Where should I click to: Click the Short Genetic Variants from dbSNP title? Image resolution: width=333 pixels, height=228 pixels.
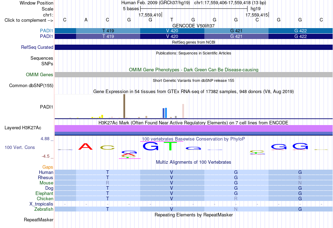(193, 80)
